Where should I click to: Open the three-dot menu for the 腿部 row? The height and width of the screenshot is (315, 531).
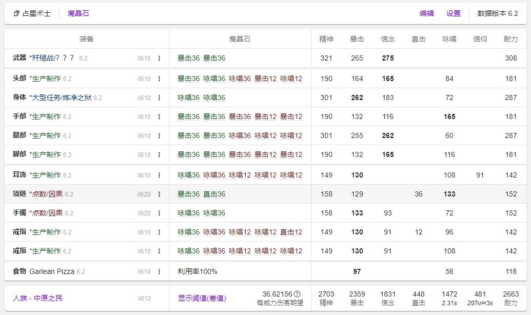coord(159,136)
